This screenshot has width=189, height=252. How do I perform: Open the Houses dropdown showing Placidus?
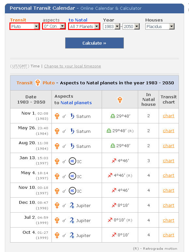click(160, 26)
